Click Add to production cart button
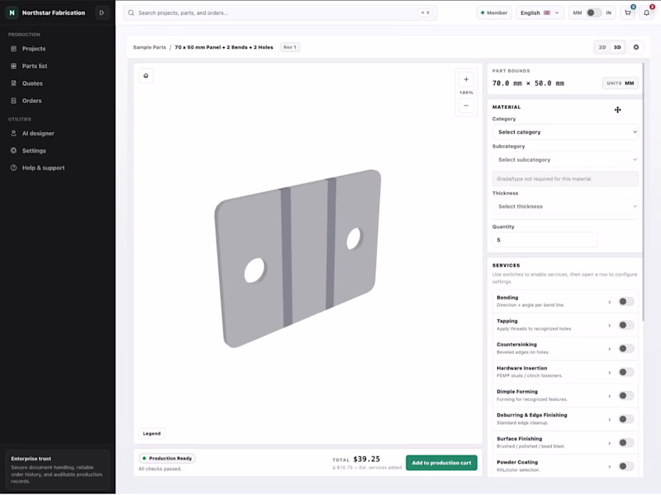Viewport: 661px width, 495px height. (441, 463)
